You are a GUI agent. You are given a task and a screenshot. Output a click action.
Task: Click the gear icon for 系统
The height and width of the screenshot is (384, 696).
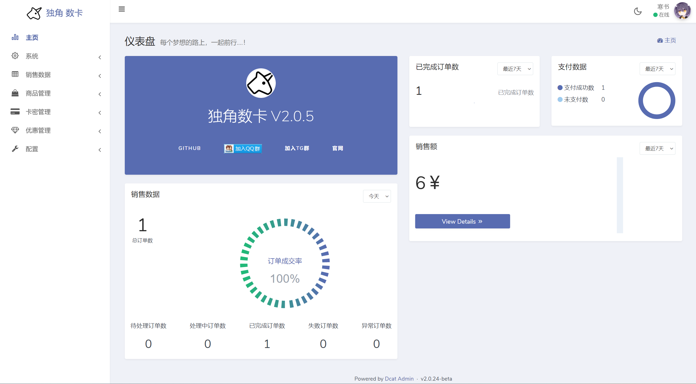(15, 56)
